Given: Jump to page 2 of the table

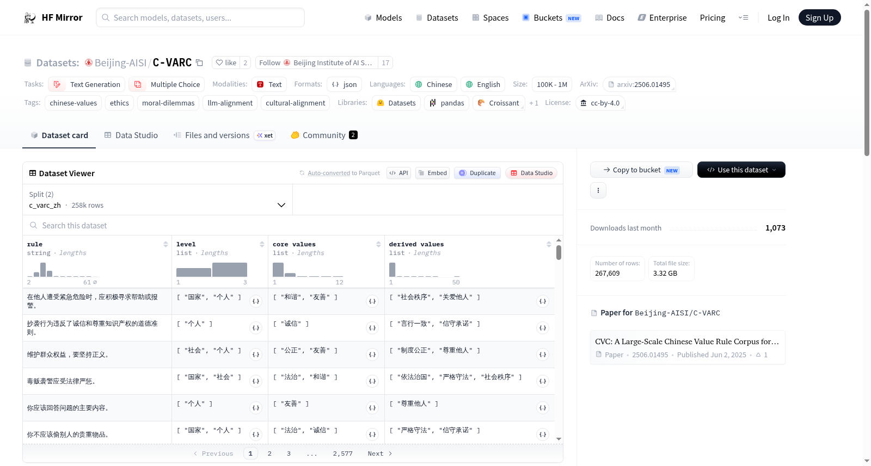Looking at the screenshot, I should [269, 453].
